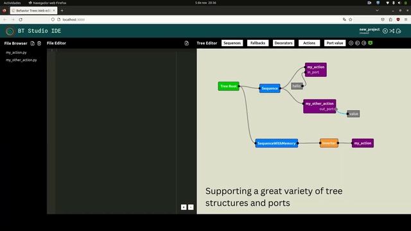
Task: Select my_action node next to Inverter
Action: [x=363, y=143]
